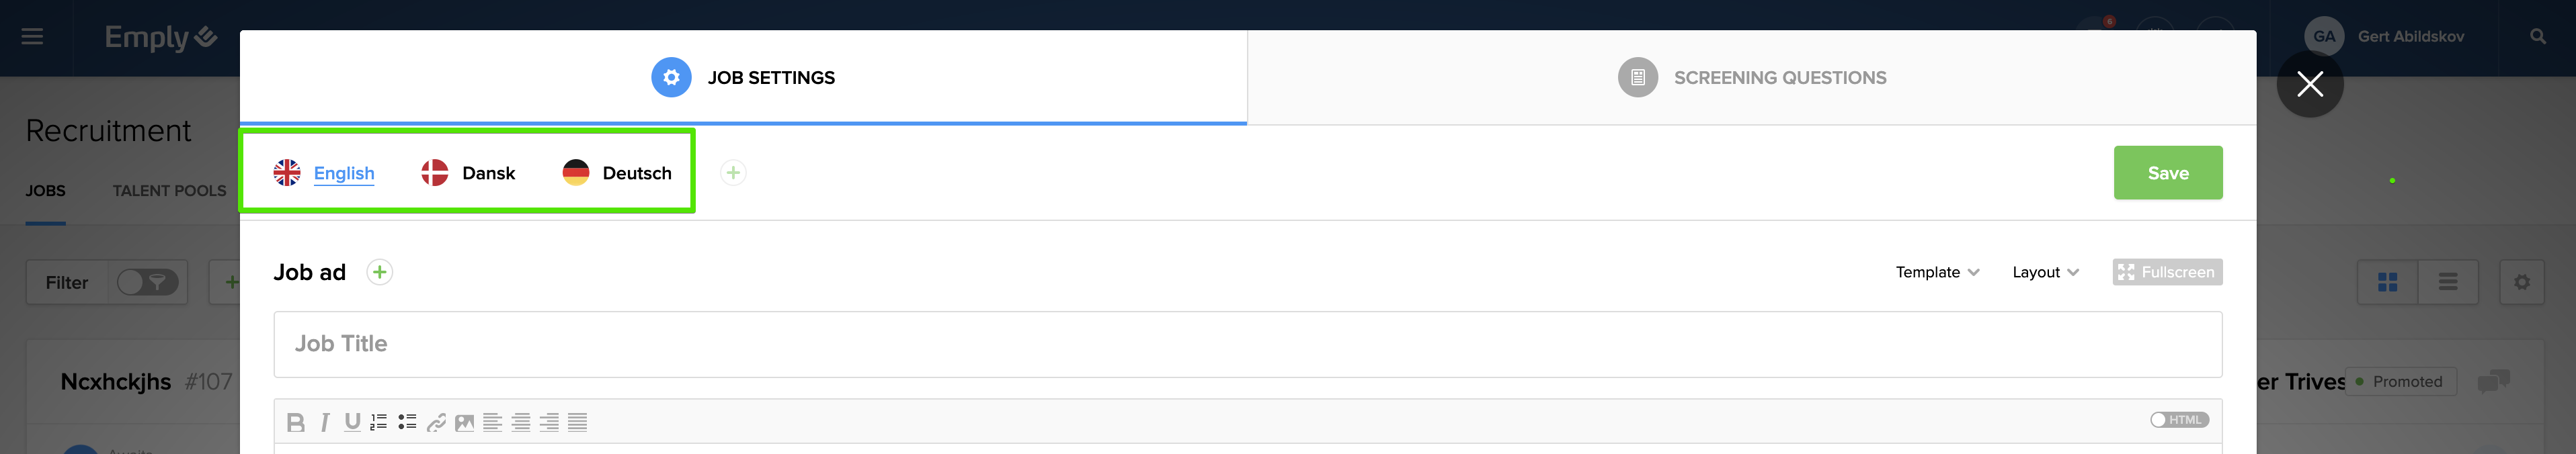
Task: Underline text with the U icon
Action: pyautogui.click(x=352, y=423)
